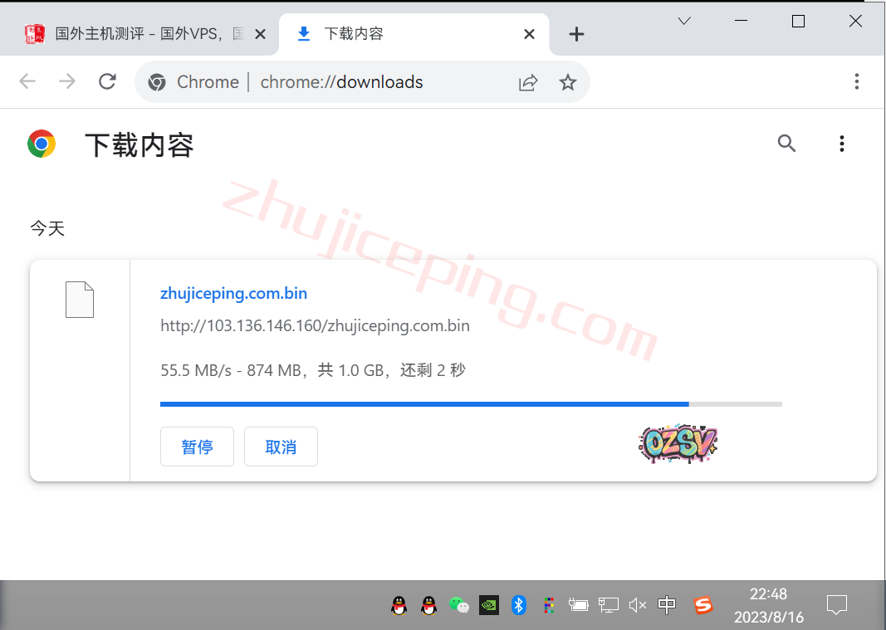Click the Bluetooth tray icon

click(519, 605)
